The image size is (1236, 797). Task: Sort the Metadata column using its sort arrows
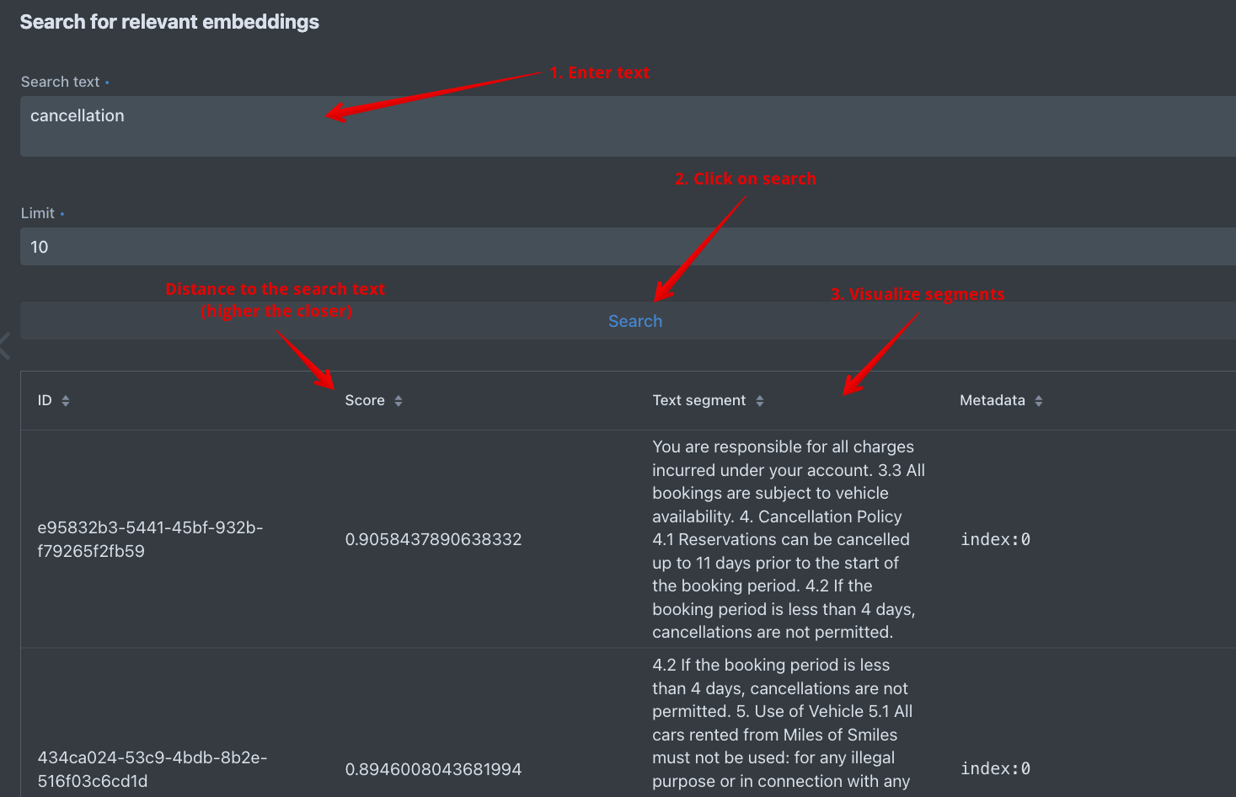[1039, 400]
